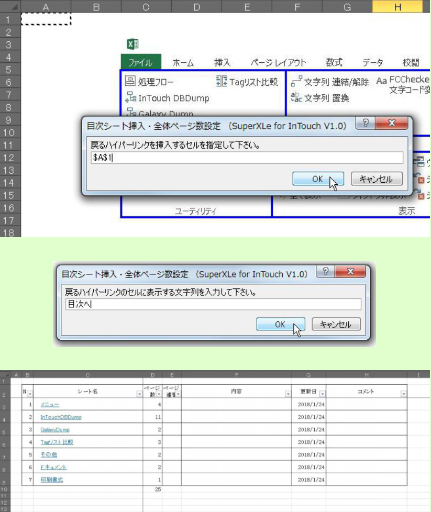Open the メニュー sheet link
This screenshot has height=512, width=431.
[50, 405]
